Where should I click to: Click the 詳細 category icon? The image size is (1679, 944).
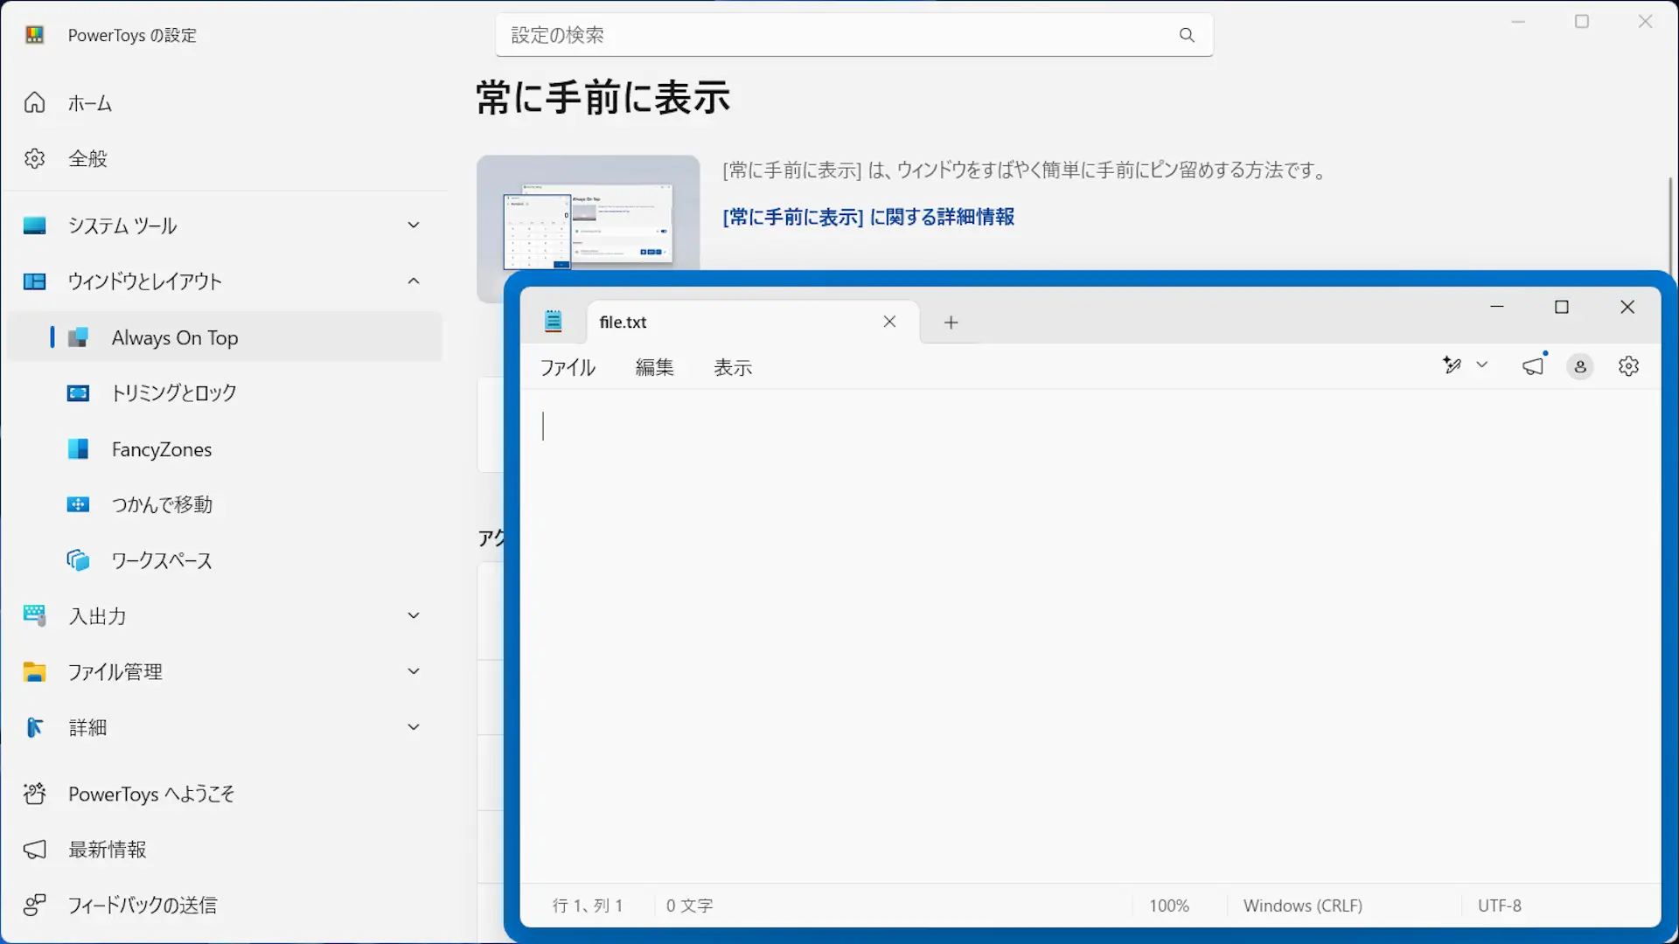(x=34, y=727)
